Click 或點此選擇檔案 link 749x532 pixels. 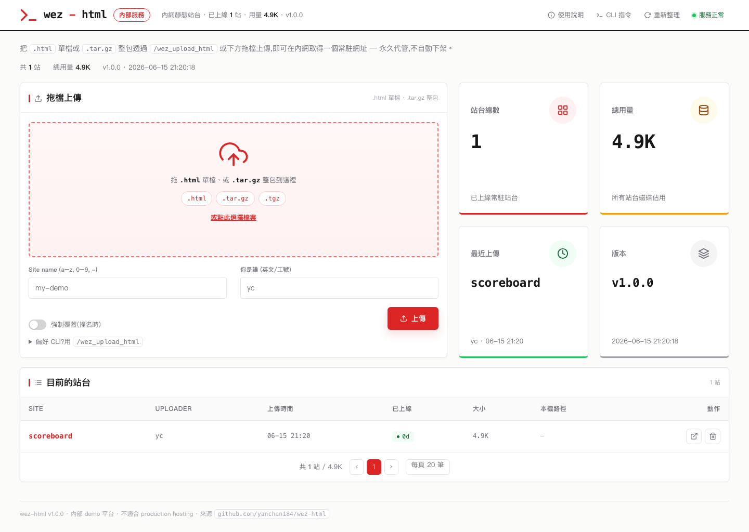234,218
